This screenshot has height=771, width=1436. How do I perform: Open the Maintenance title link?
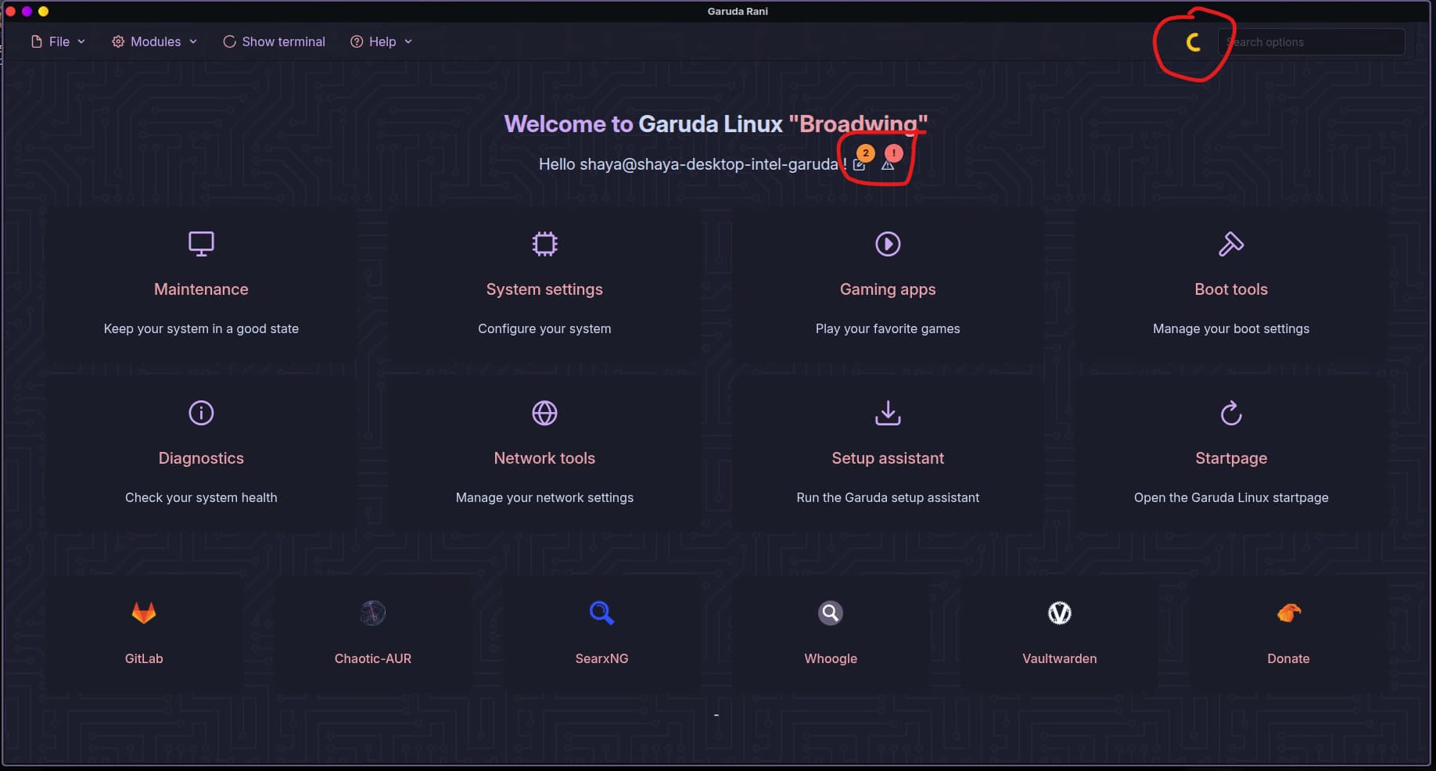click(x=201, y=289)
